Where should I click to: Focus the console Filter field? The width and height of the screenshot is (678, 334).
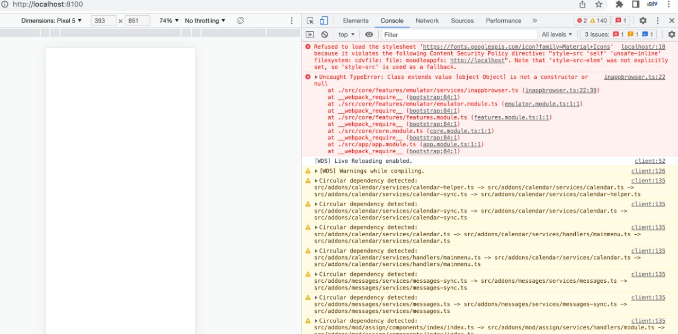point(459,34)
